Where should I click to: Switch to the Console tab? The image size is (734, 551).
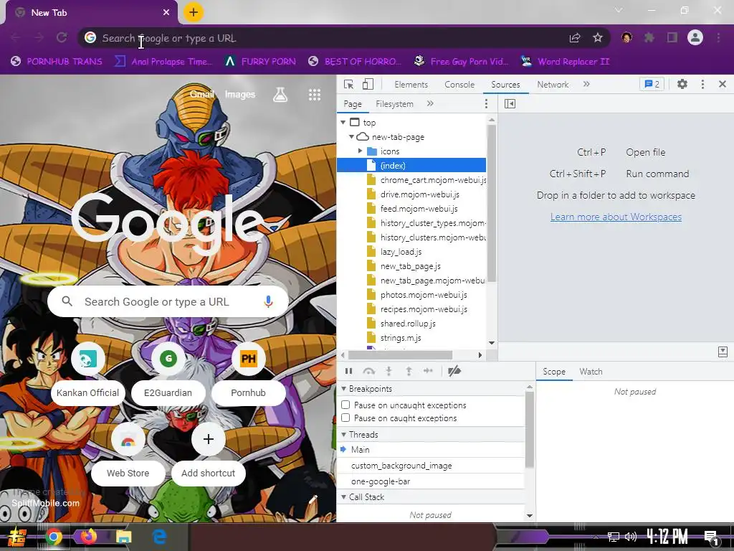459,85
